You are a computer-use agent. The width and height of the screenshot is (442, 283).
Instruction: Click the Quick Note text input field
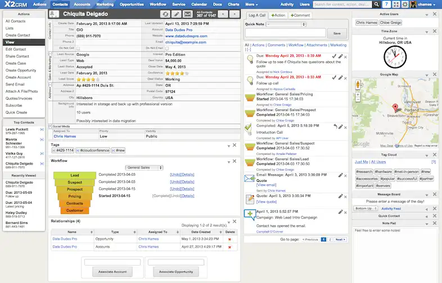click(285, 33)
